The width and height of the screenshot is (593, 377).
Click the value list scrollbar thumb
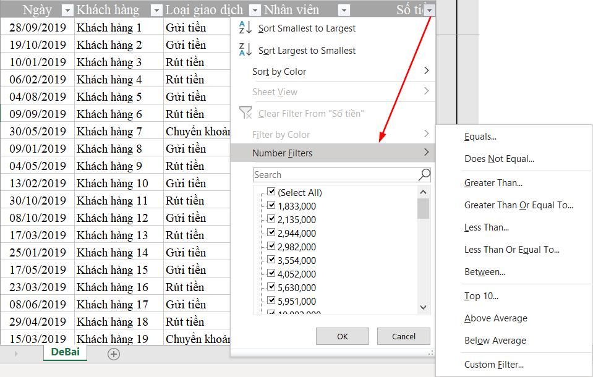tap(423, 209)
